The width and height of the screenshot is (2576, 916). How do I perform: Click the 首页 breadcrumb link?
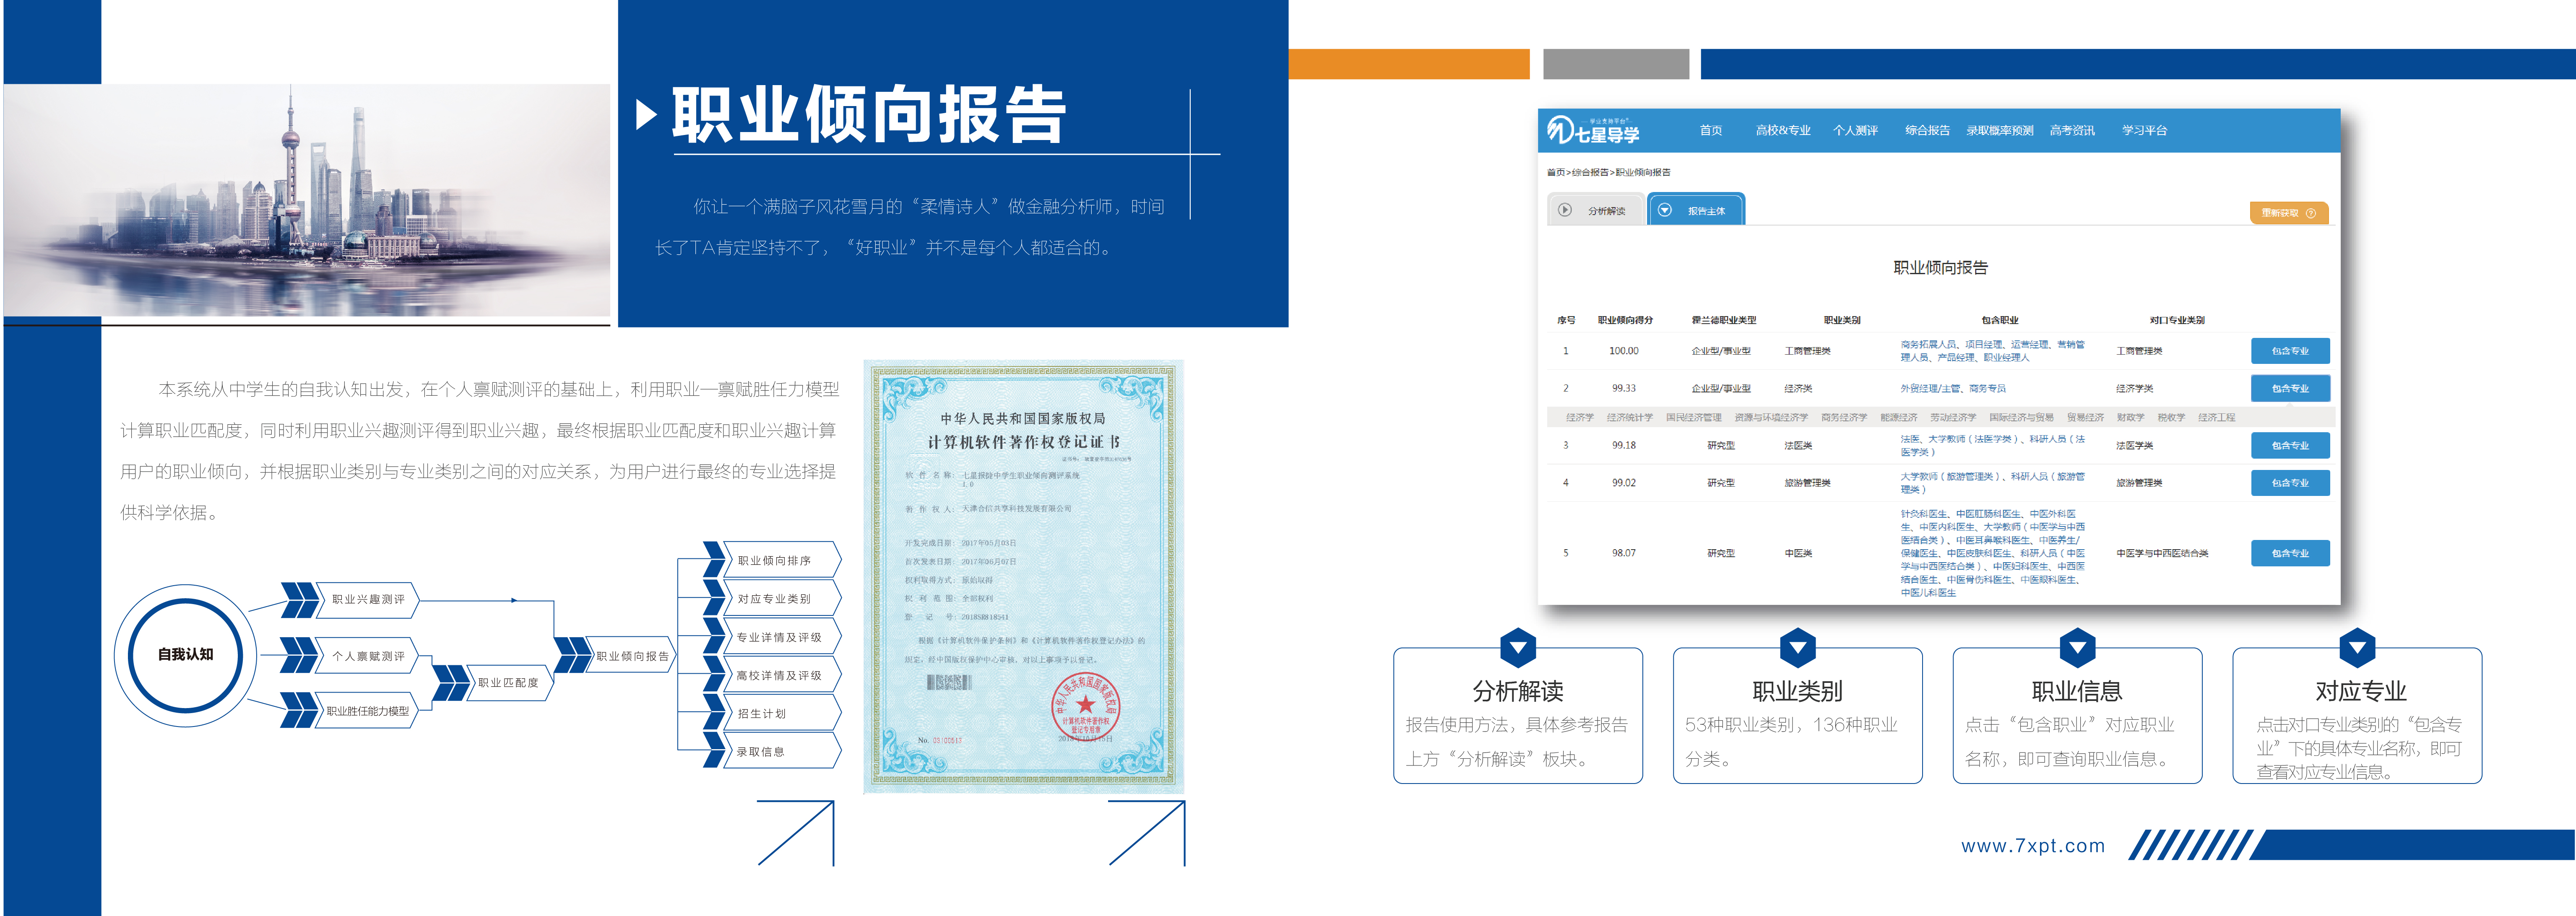(1555, 172)
